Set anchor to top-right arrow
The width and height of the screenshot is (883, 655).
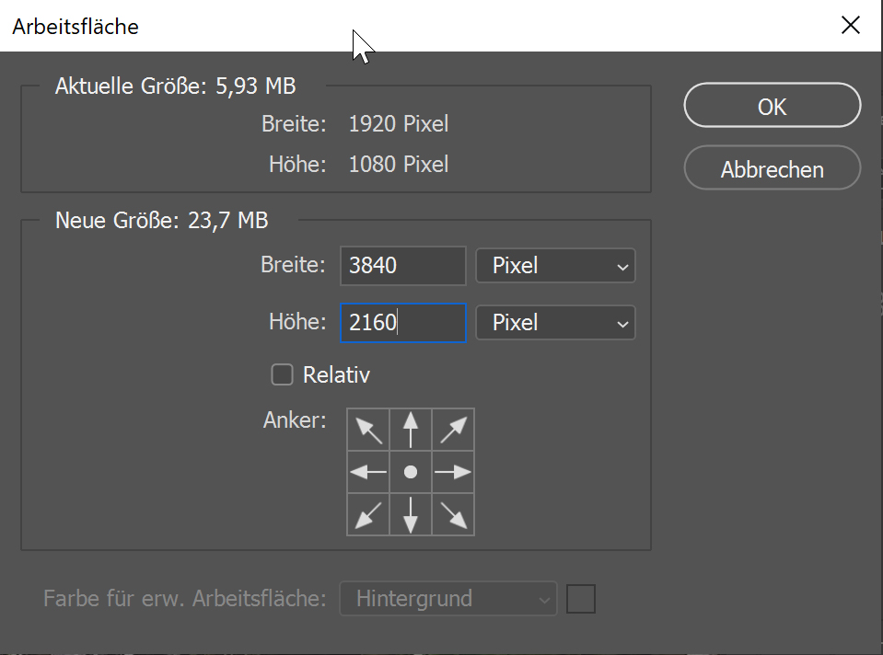(453, 430)
